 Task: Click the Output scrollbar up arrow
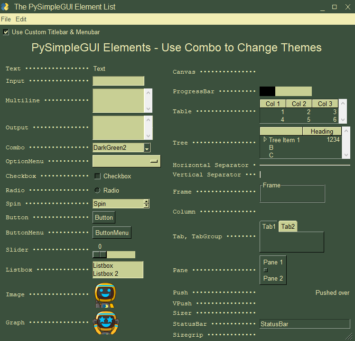(x=148, y=119)
